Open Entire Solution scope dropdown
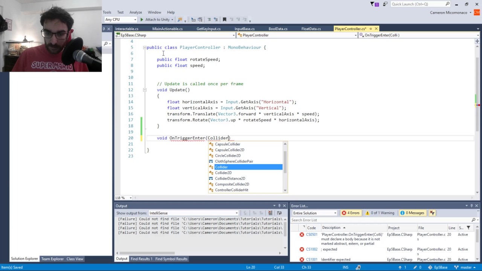Image resolution: width=482 pixels, height=271 pixels. coord(314,213)
